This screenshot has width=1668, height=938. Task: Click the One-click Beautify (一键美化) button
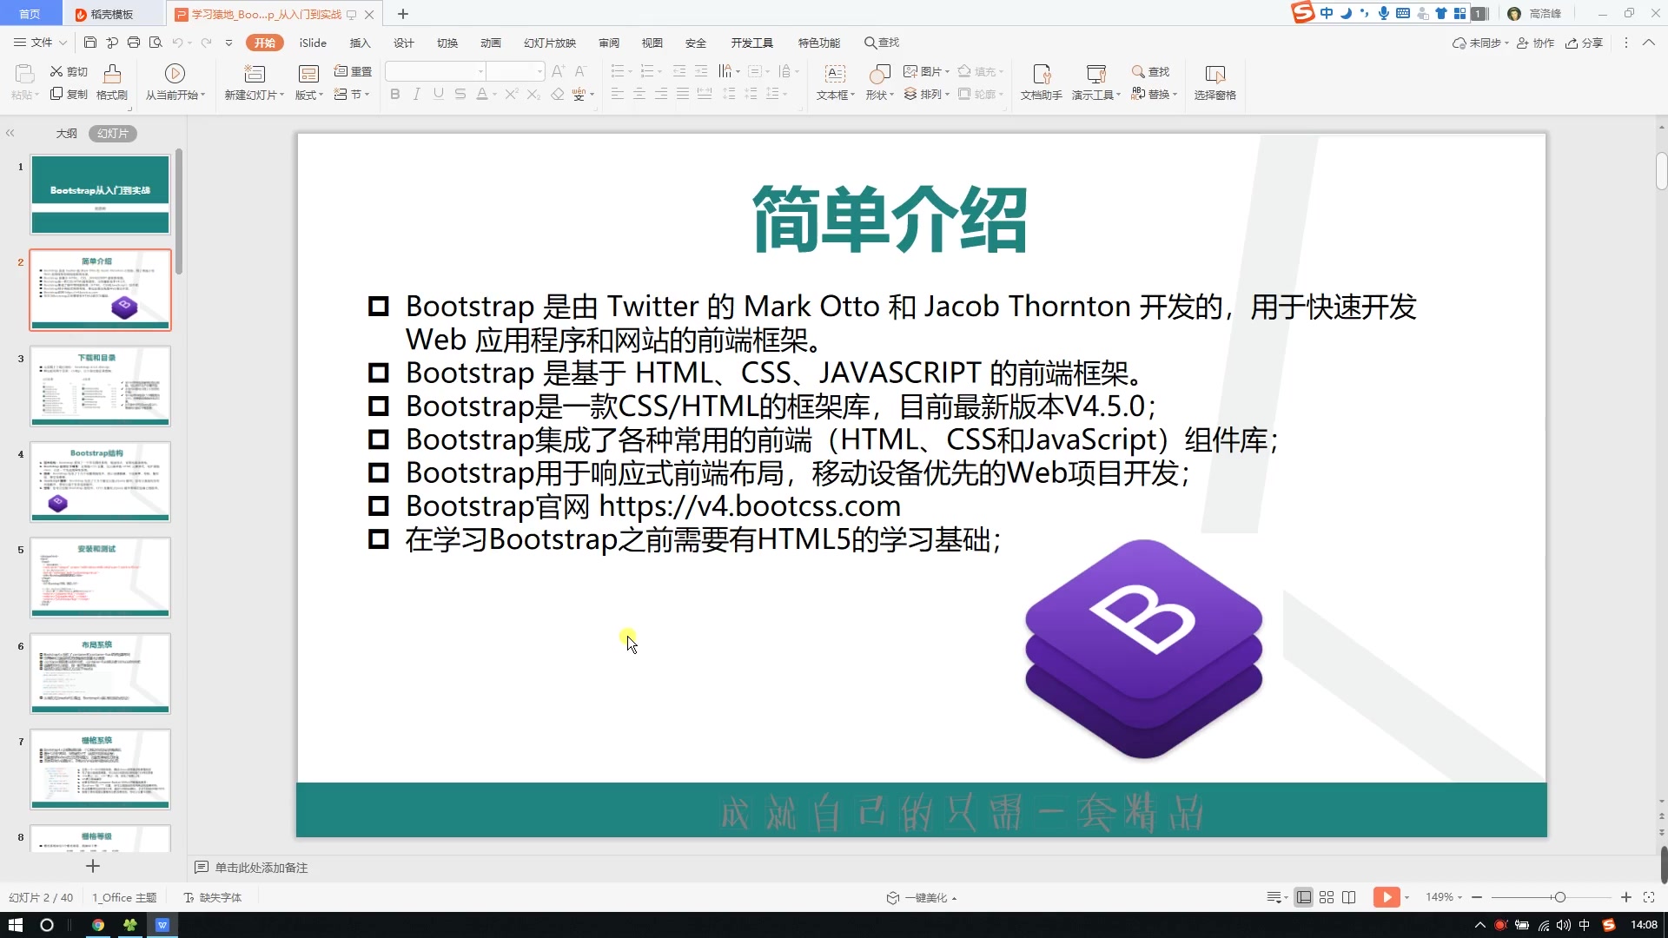pyautogui.click(x=922, y=897)
